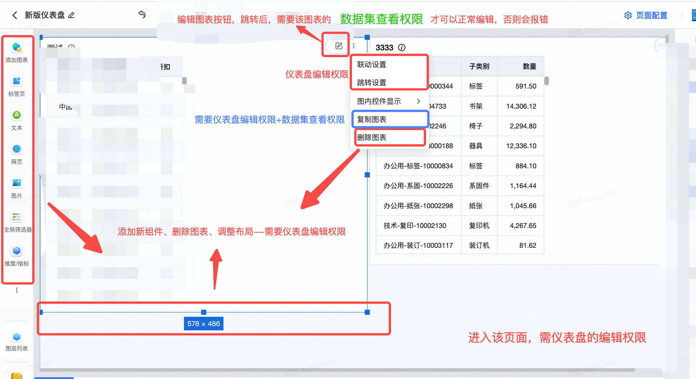Select the Tab Page (标签页) component icon
This screenshot has width=696, height=379.
[17, 81]
